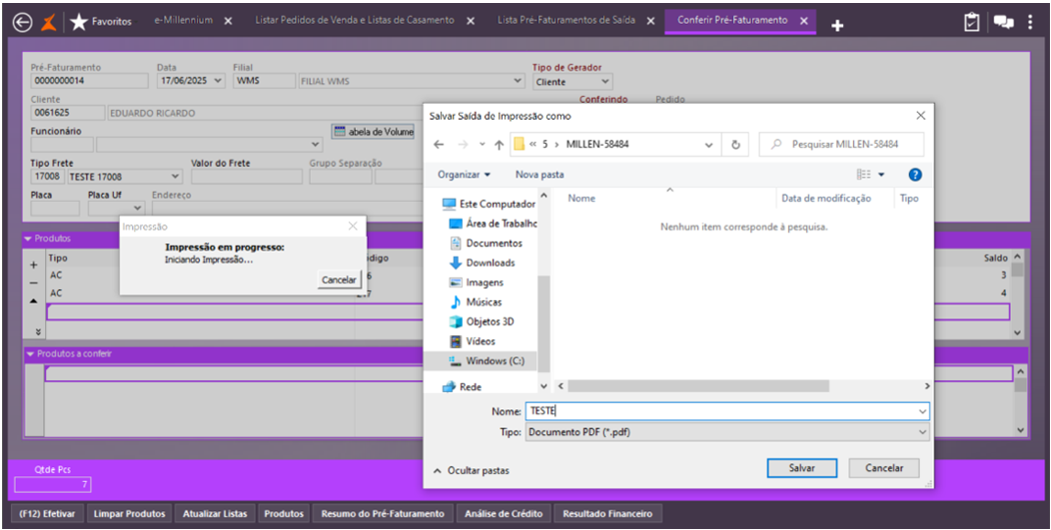
Task: Open the three-dot options menu
Action: (x=1030, y=22)
